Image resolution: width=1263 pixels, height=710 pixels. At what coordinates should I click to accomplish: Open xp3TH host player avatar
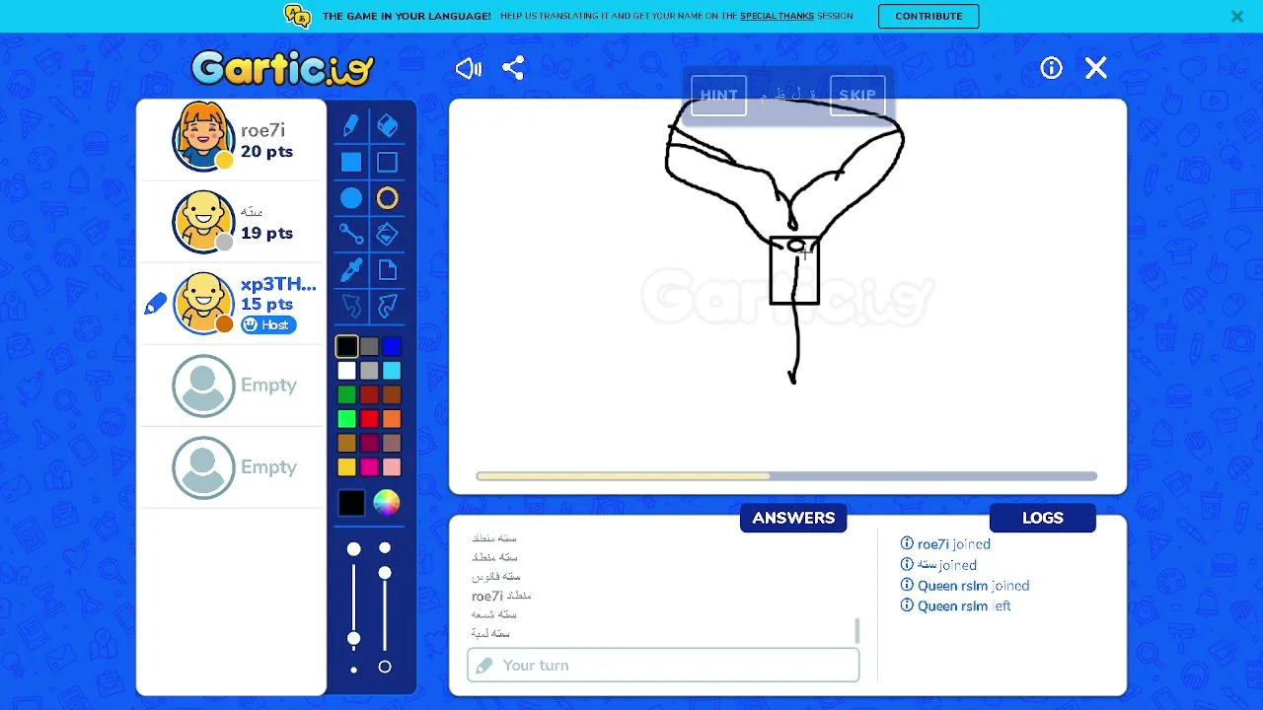203,303
